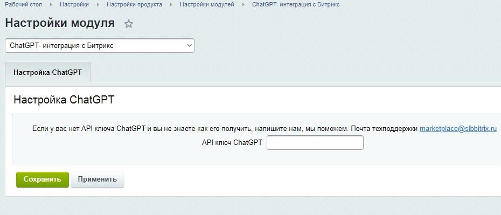Expand arrow after Настройки breadcrumb
This screenshot has height=215, width=501.
[98, 5]
